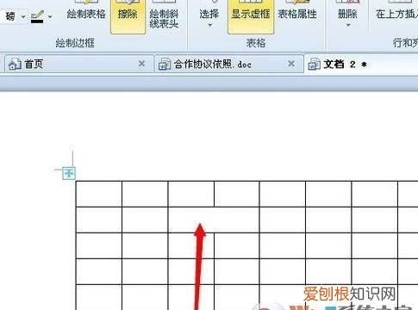Switch to the 文档 2 tab
The width and height of the screenshot is (418, 310).
[362, 64]
